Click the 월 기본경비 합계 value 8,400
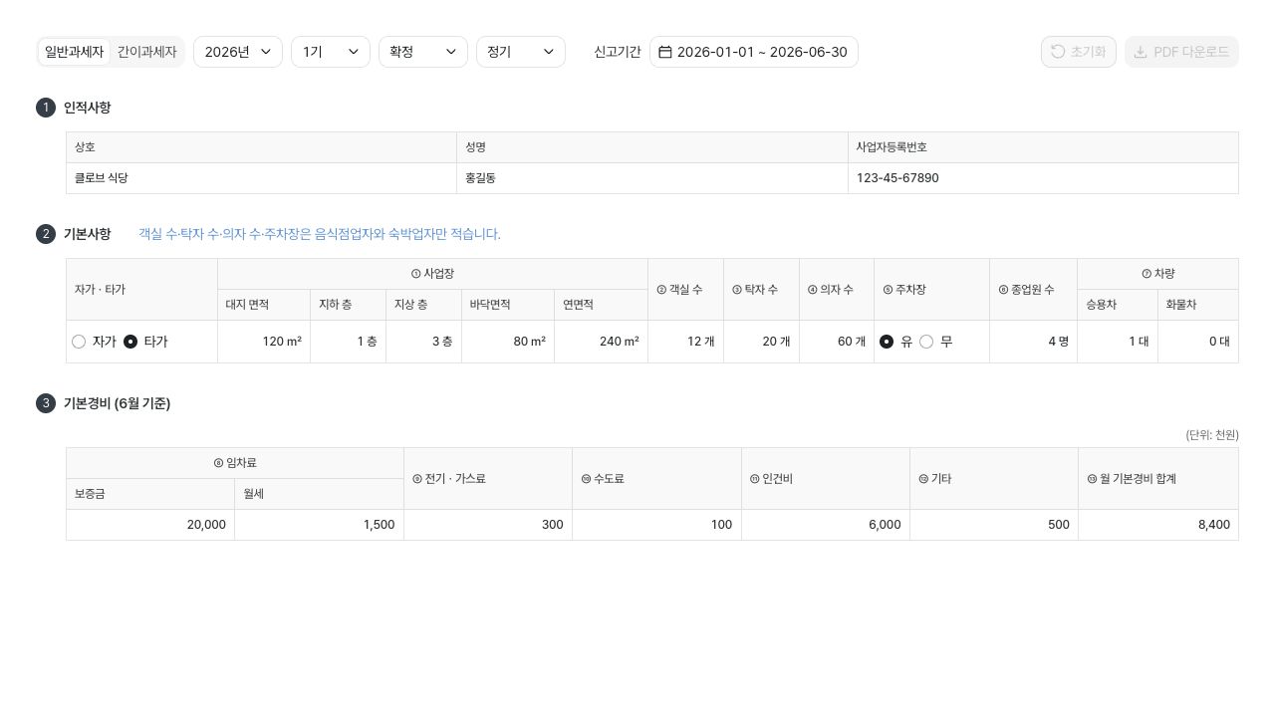1275x717 pixels. point(1158,525)
